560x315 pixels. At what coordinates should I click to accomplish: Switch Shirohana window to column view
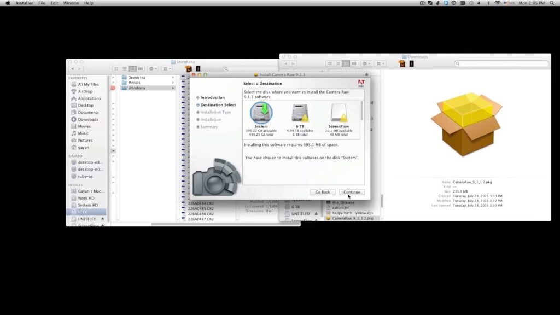pos(132,69)
